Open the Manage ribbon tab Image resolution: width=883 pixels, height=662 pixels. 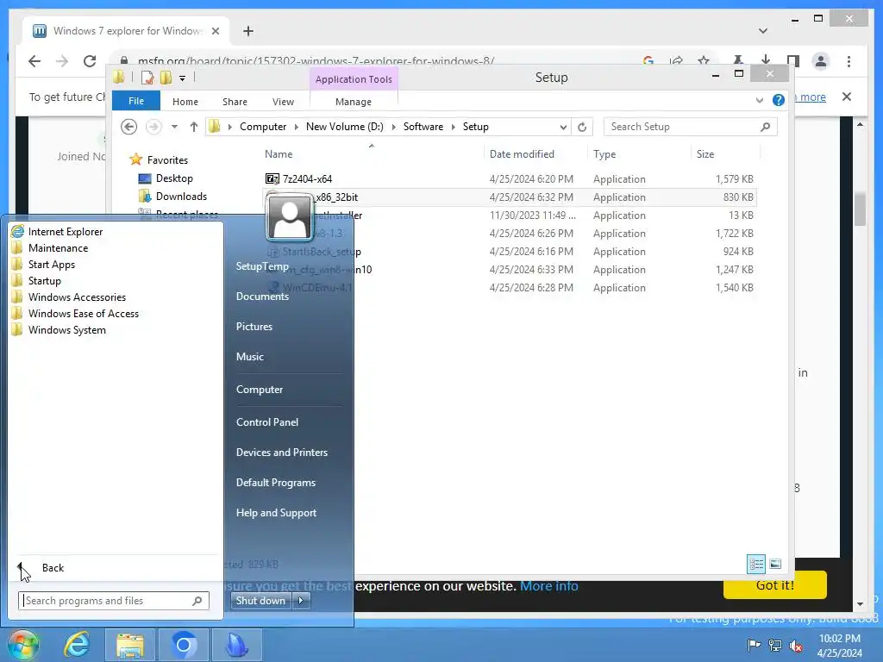tap(353, 102)
